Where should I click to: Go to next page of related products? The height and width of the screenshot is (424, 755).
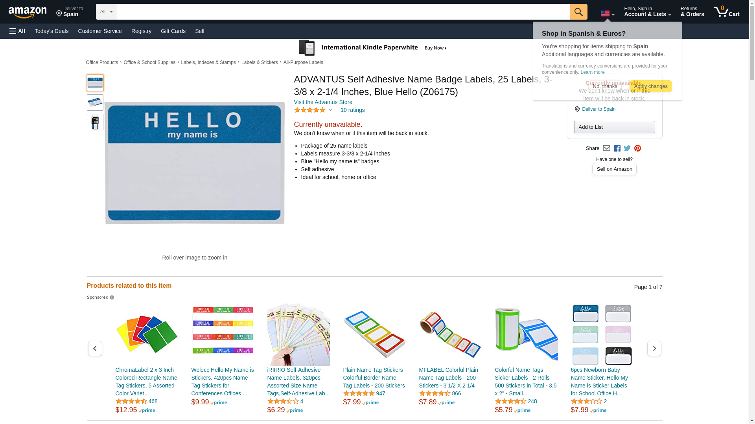pos(654,349)
